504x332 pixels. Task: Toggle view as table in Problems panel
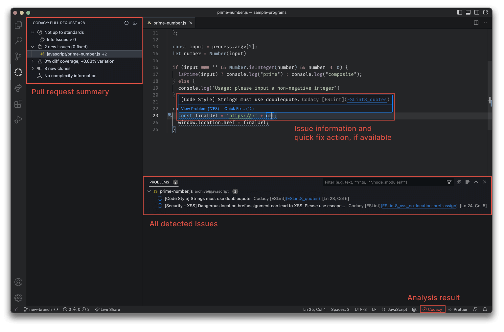pos(467,182)
